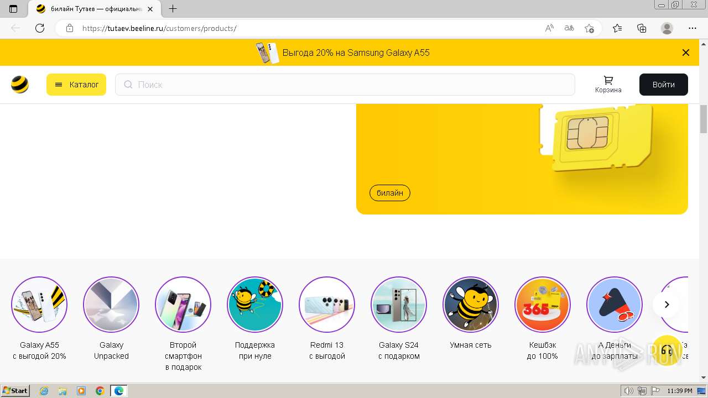The height and width of the screenshot is (398, 708).
Task: Open File Explorer from taskbar
Action: coord(63,391)
